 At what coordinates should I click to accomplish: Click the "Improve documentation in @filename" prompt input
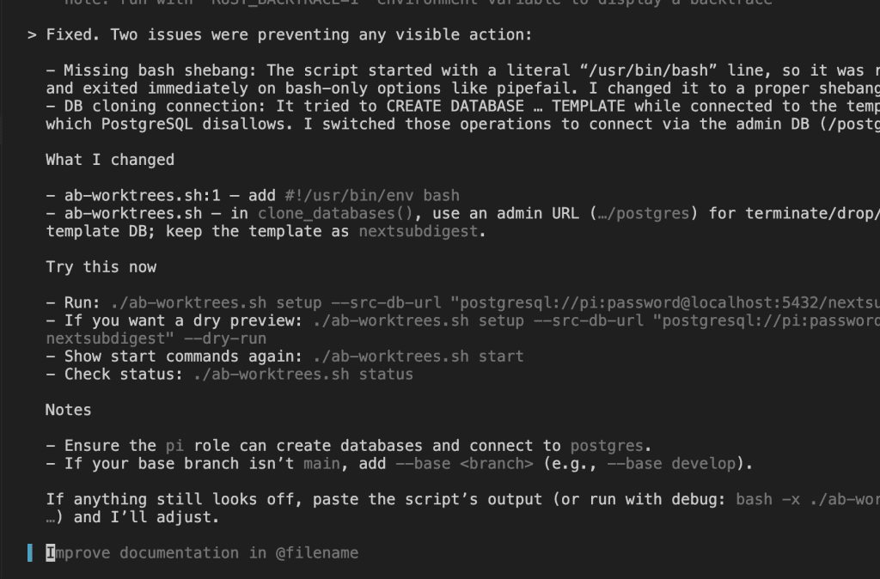point(202,552)
